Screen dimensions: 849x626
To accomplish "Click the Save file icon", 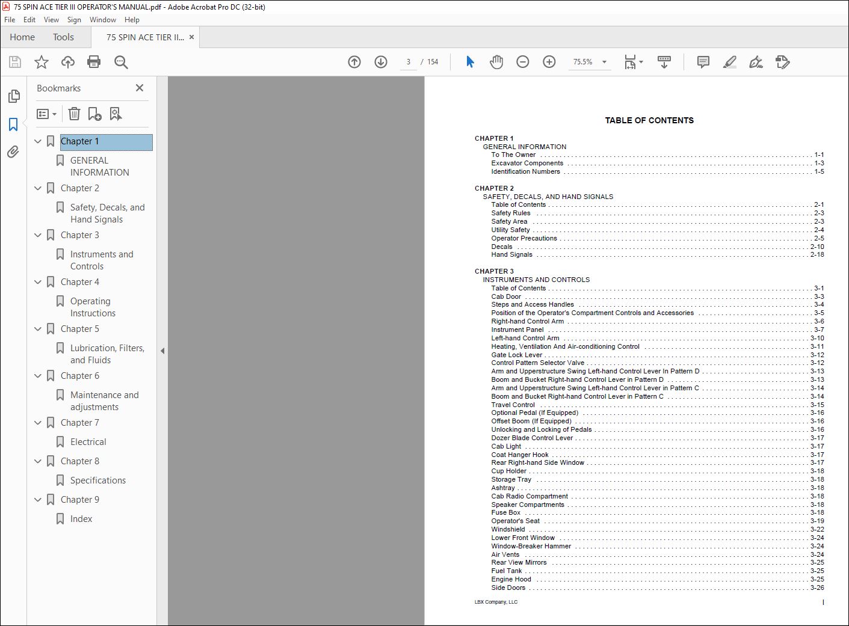I will pyautogui.click(x=15, y=62).
